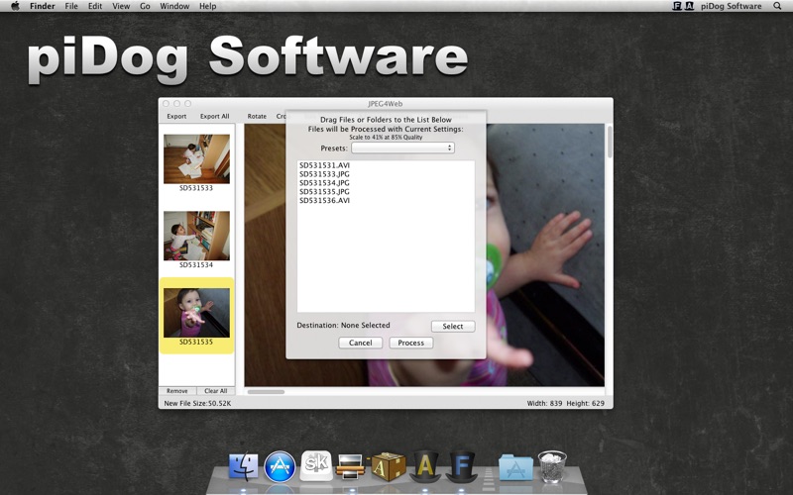Cancel the batch processing dialog
Image resolution: width=793 pixels, height=495 pixels.
click(x=361, y=343)
